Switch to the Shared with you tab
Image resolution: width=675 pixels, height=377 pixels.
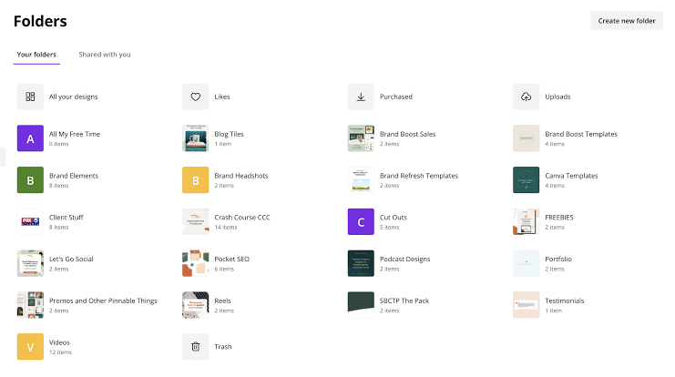click(104, 55)
